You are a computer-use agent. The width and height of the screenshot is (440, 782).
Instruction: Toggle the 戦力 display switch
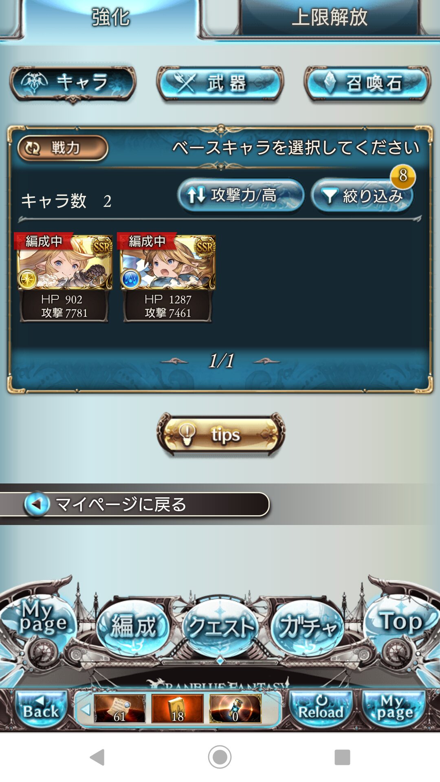point(63,148)
